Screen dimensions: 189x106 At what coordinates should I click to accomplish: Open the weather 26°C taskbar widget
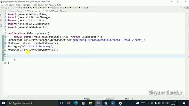pyautogui.click(x=141, y=103)
